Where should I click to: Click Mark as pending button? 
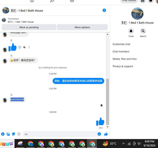29,27
